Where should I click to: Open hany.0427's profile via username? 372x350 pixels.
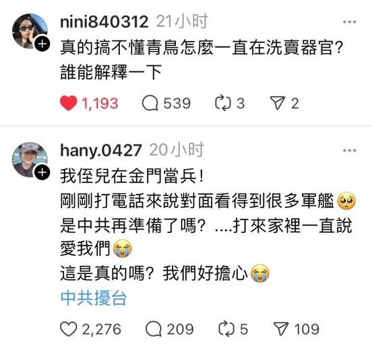[x=101, y=150]
